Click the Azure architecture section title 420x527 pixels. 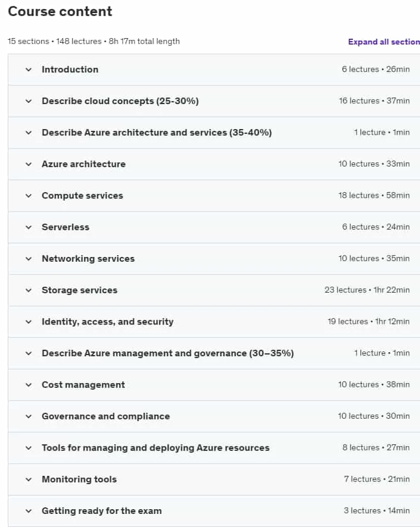coord(83,164)
